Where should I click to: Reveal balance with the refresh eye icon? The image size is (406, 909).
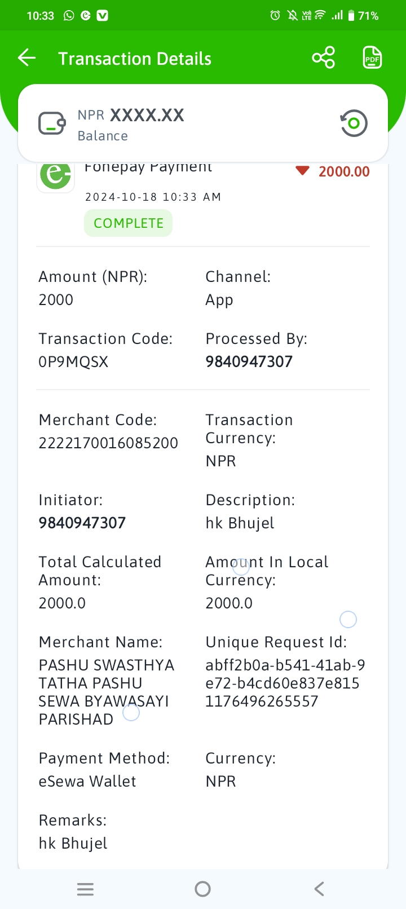pyautogui.click(x=354, y=123)
